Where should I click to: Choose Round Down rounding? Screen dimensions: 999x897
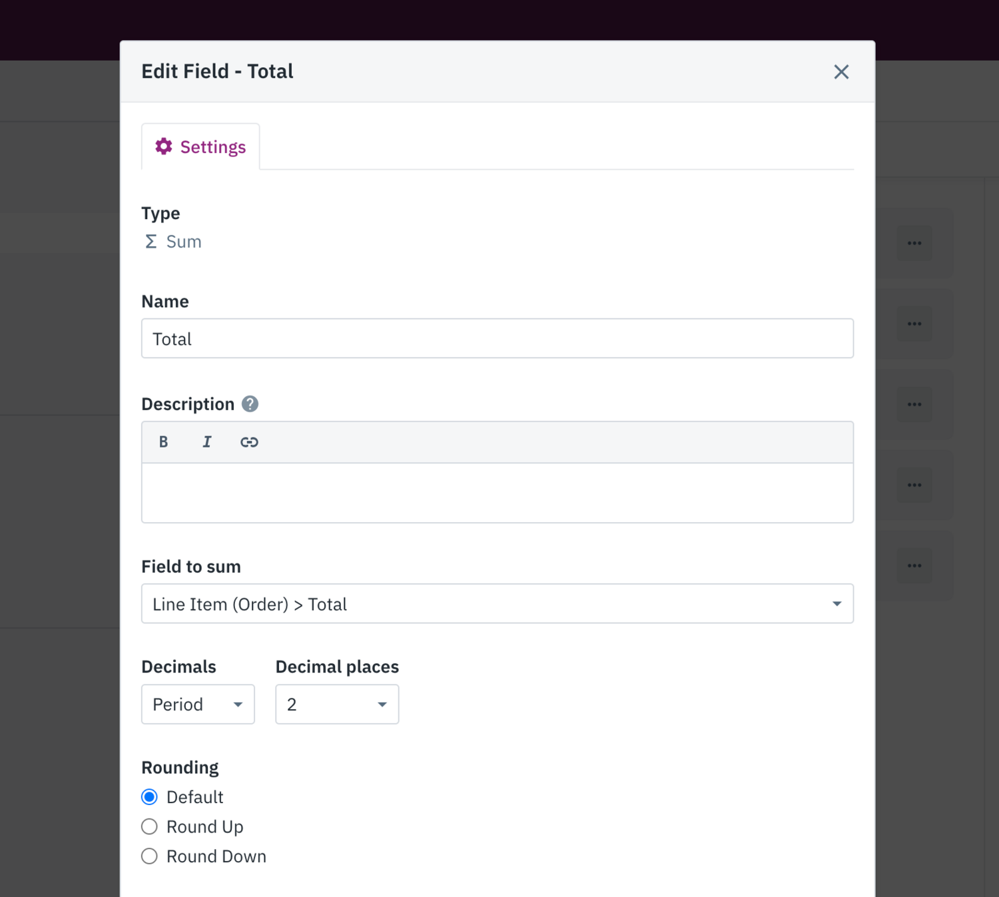coord(149,856)
